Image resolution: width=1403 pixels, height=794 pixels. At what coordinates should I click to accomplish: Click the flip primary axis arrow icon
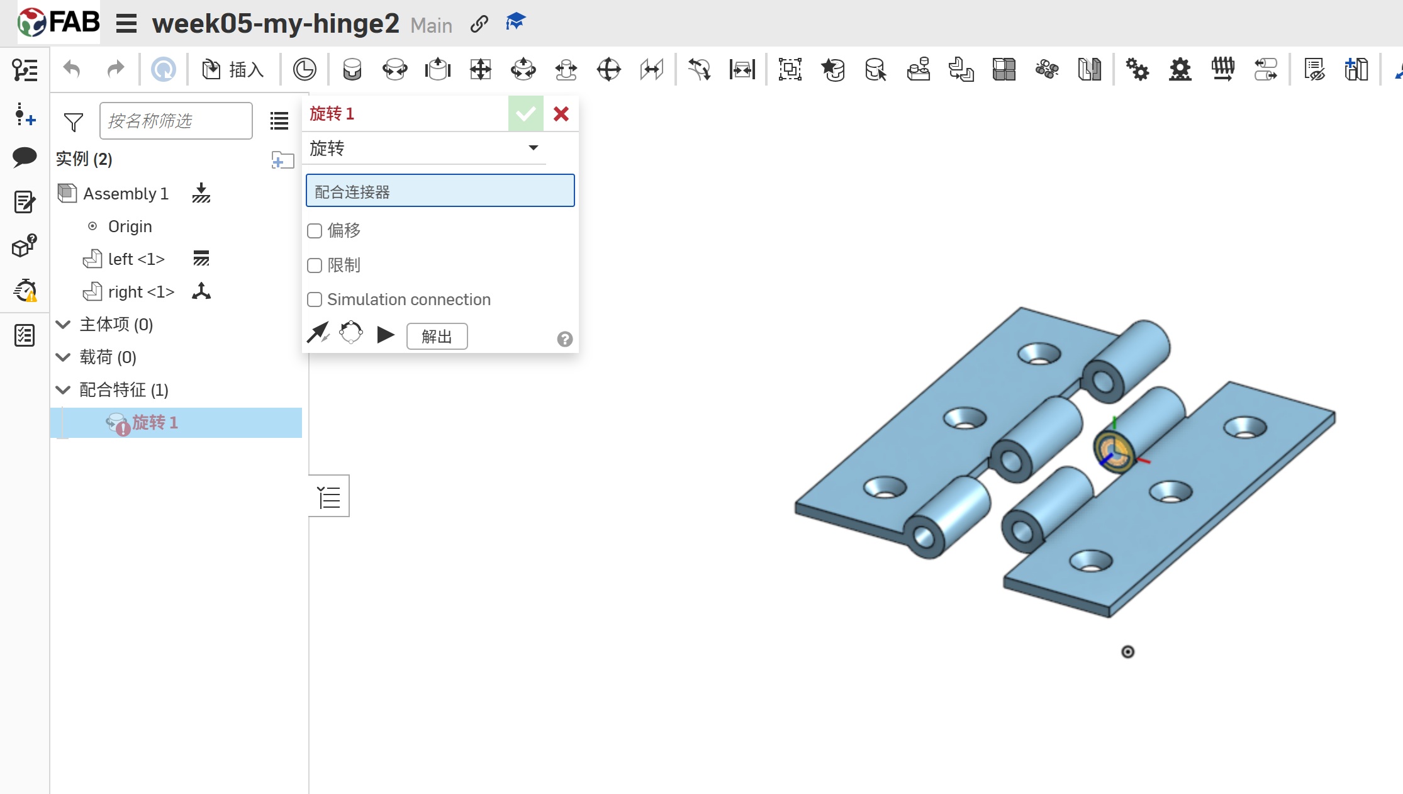click(318, 333)
